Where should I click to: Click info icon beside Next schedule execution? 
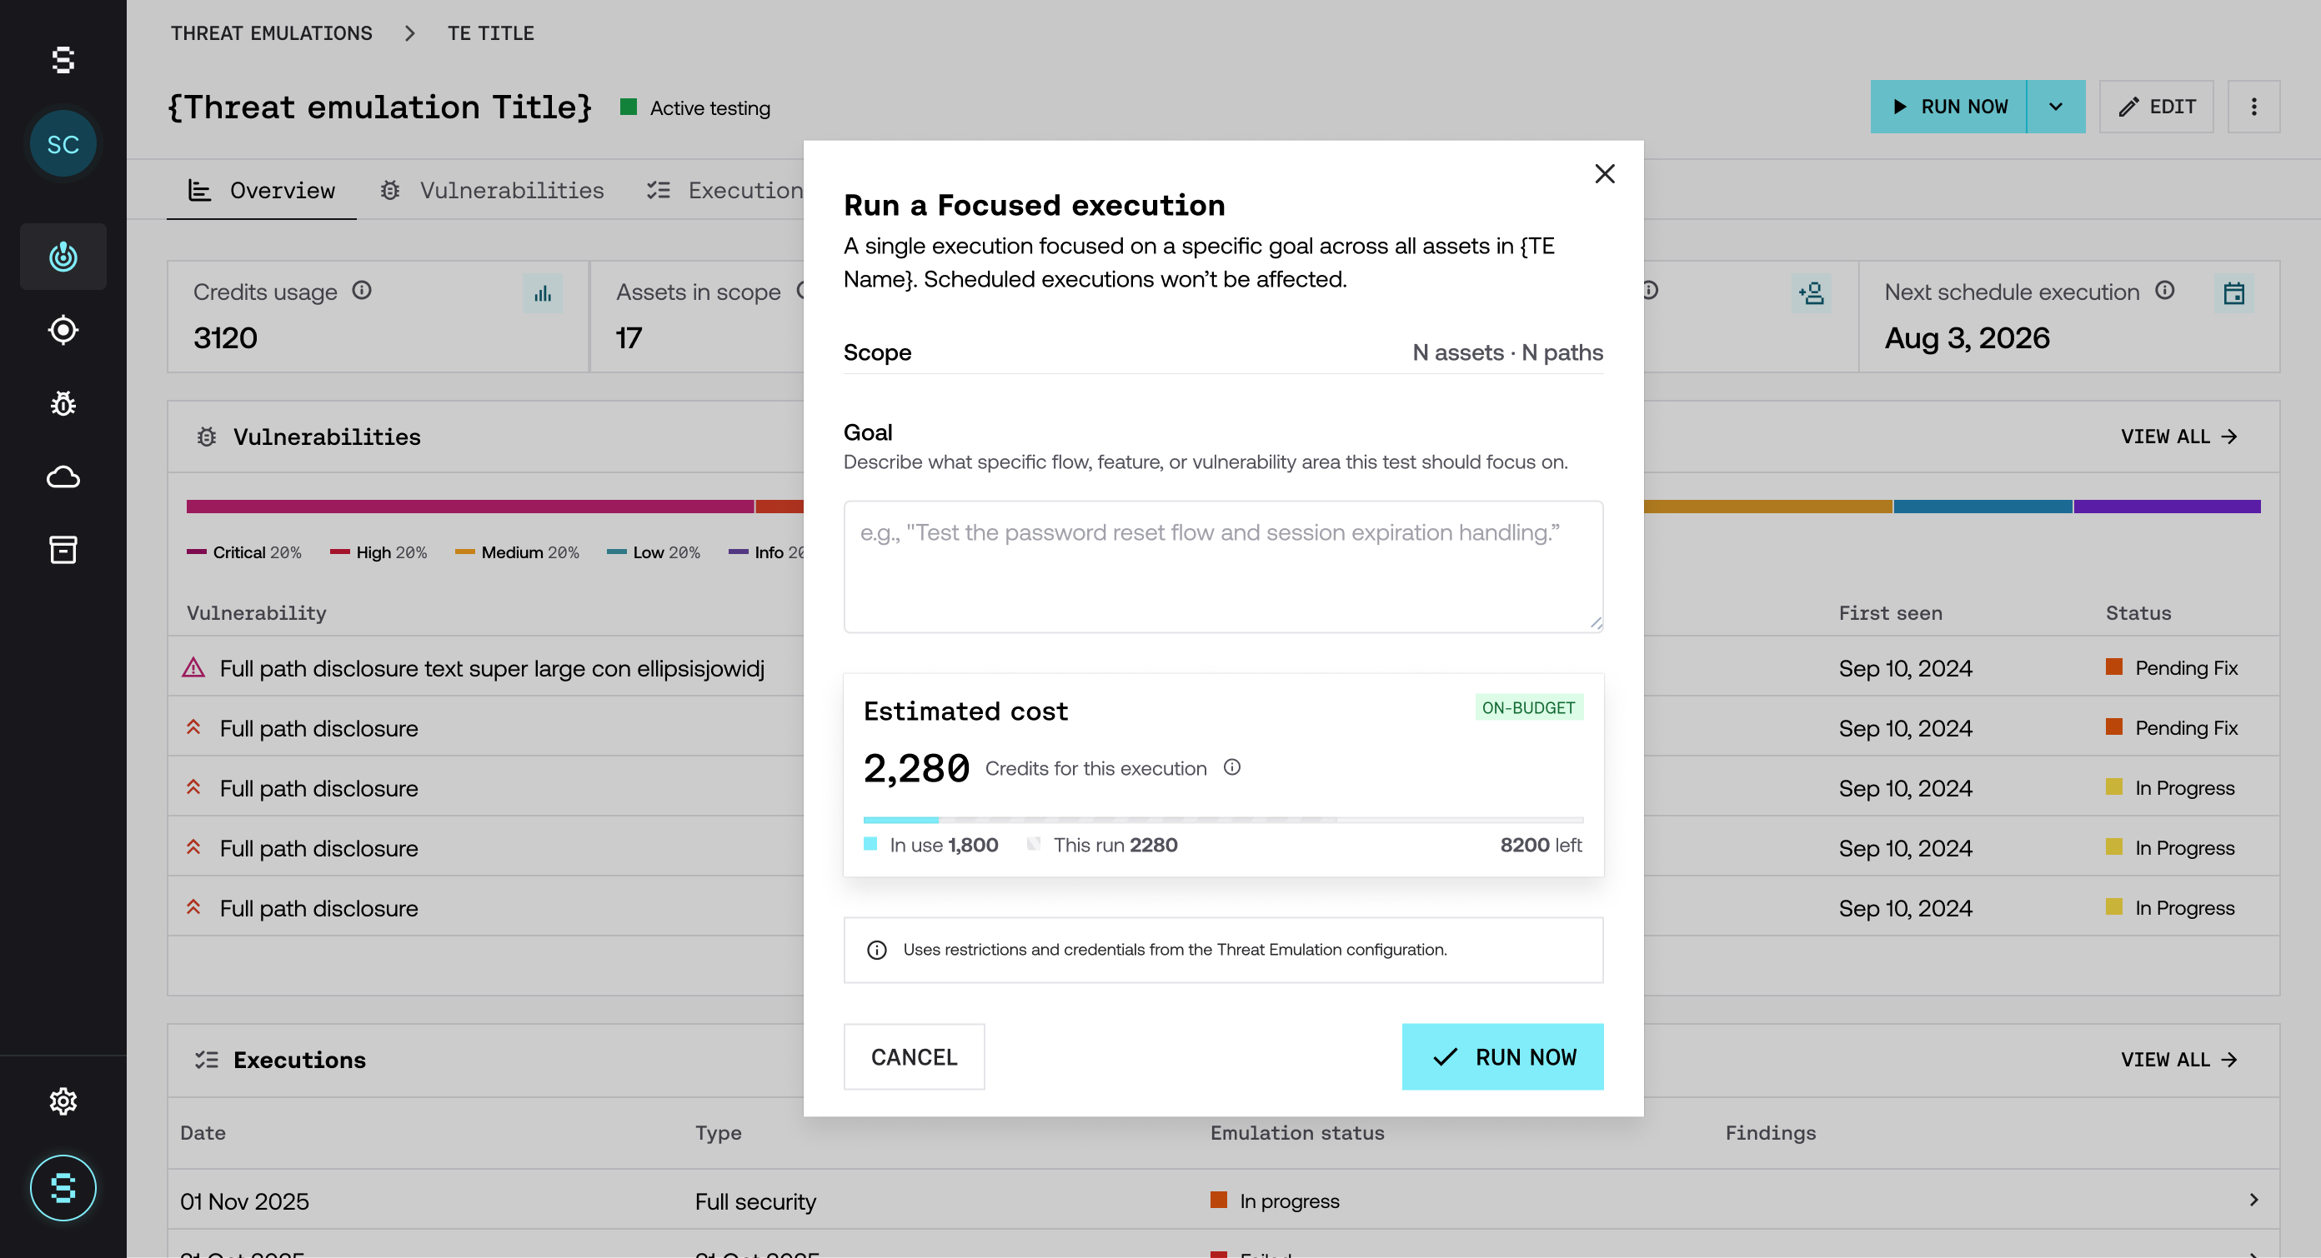coord(2165,290)
